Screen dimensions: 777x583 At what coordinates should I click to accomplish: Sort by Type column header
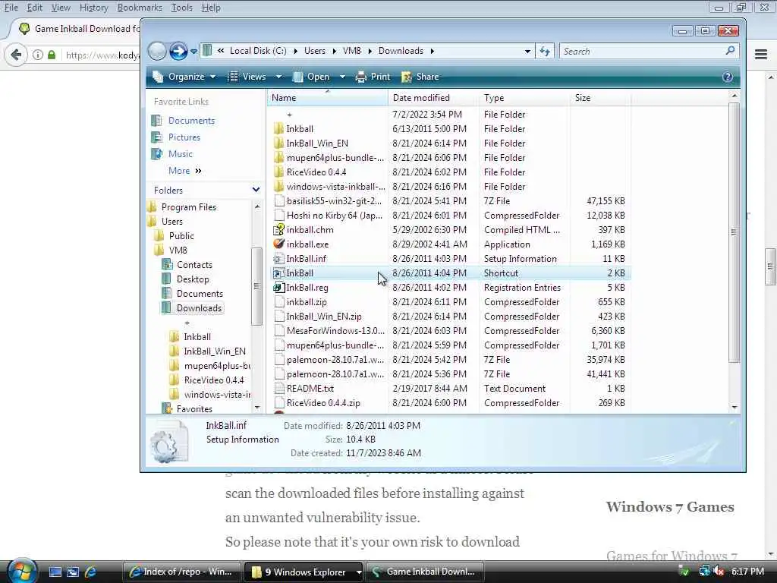pos(524,98)
